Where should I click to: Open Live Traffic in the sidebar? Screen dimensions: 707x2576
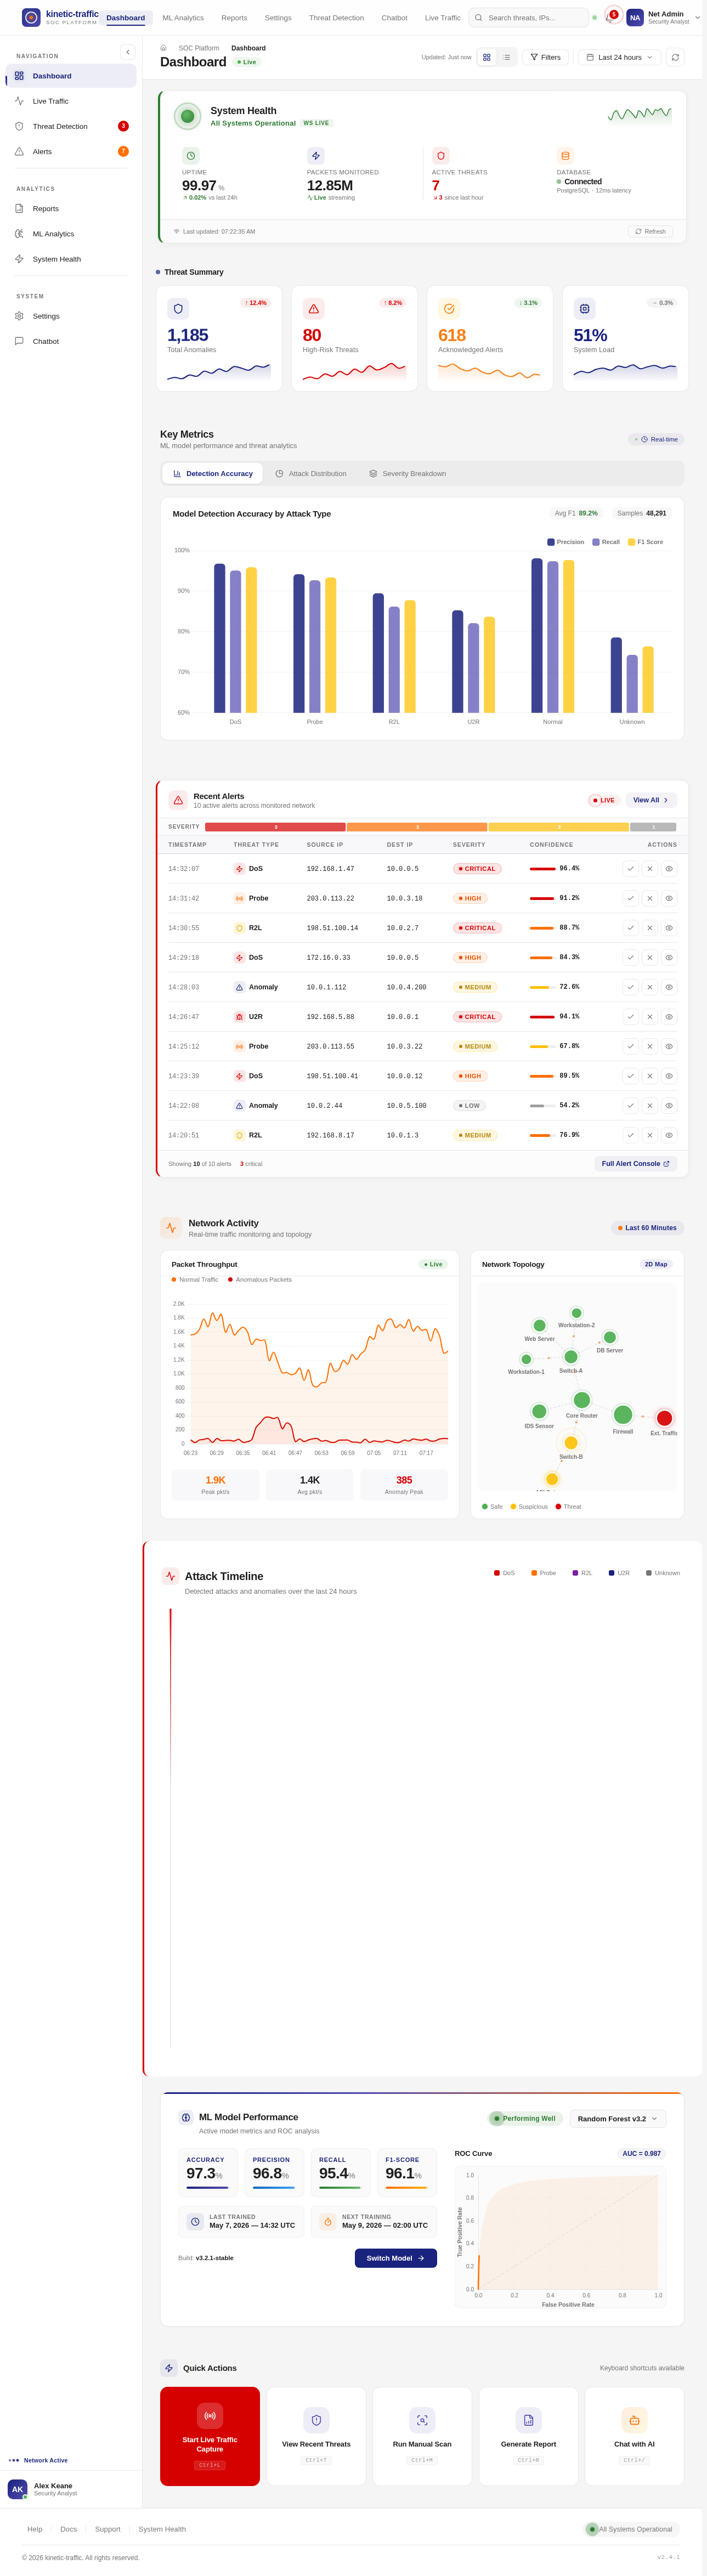click(71, 101)
